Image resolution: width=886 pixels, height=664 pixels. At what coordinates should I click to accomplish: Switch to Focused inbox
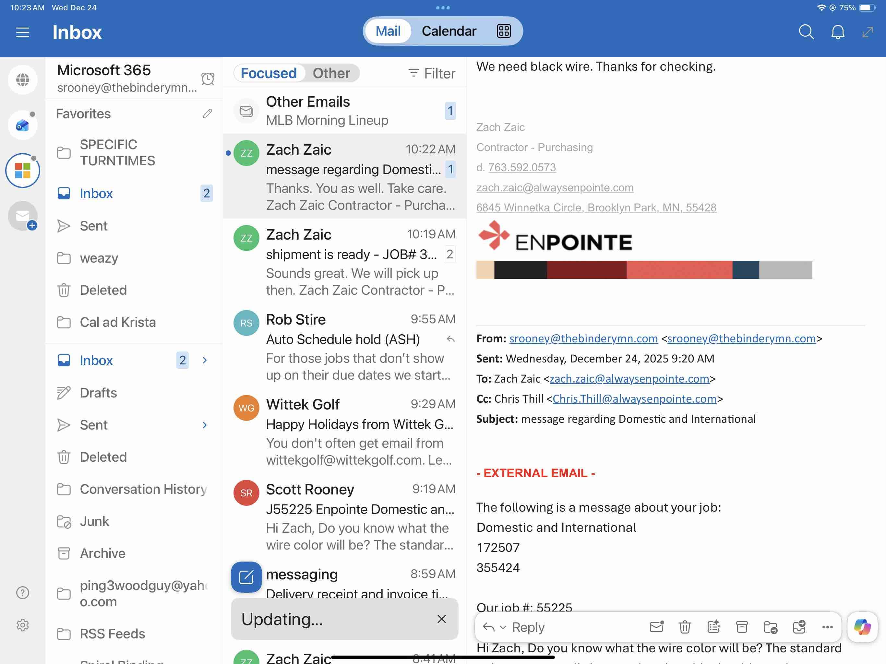coord(269,73)
